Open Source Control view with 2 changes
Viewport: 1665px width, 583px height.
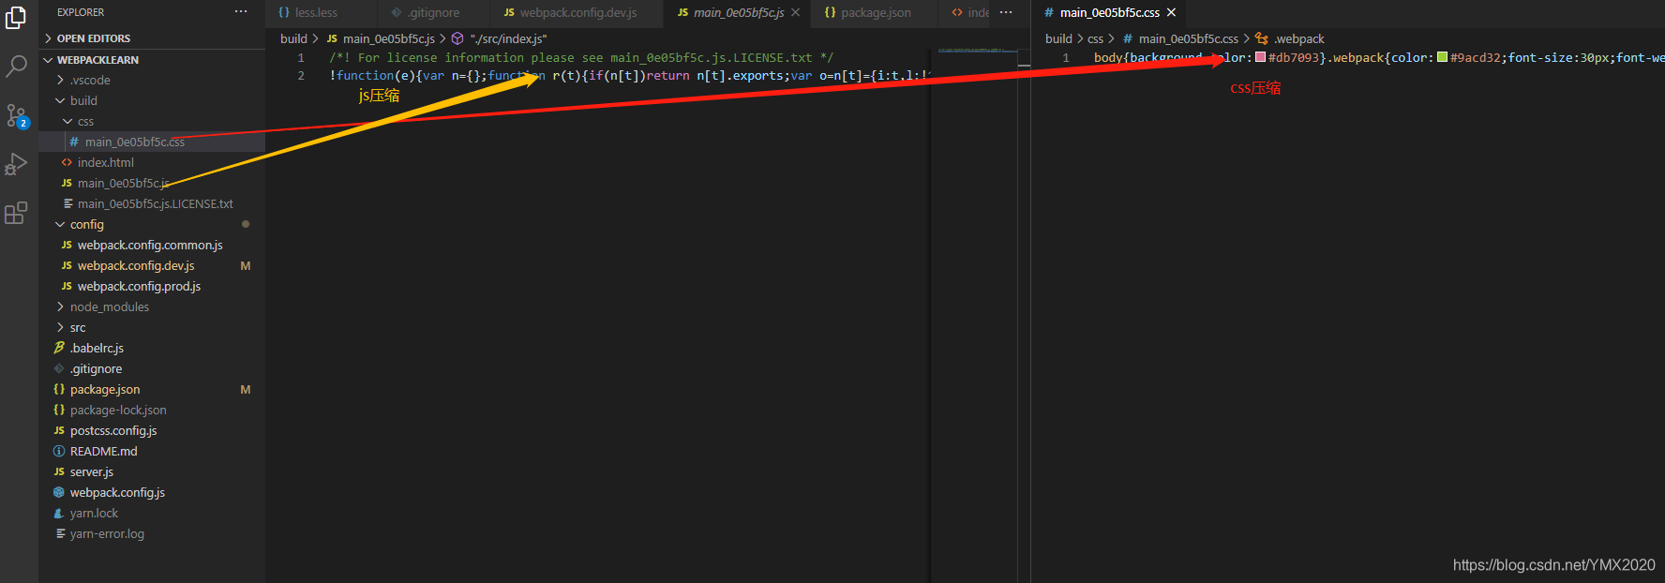(16, 115)
